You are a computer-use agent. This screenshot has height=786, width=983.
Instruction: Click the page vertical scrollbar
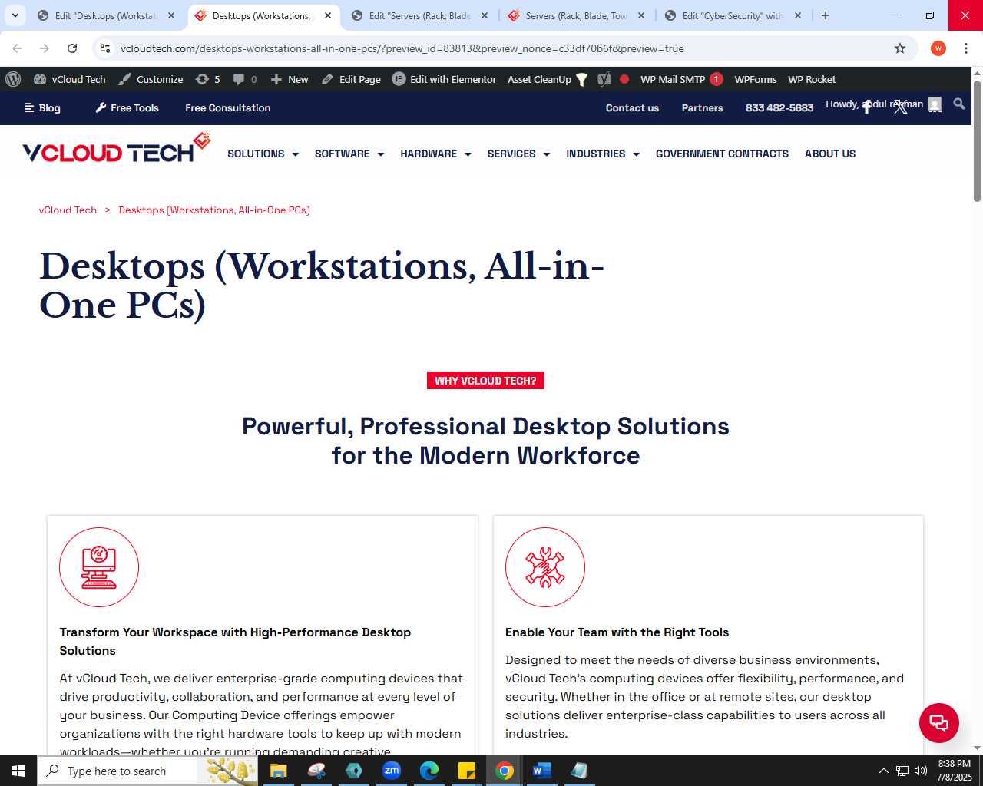click(x=977, y=141)
